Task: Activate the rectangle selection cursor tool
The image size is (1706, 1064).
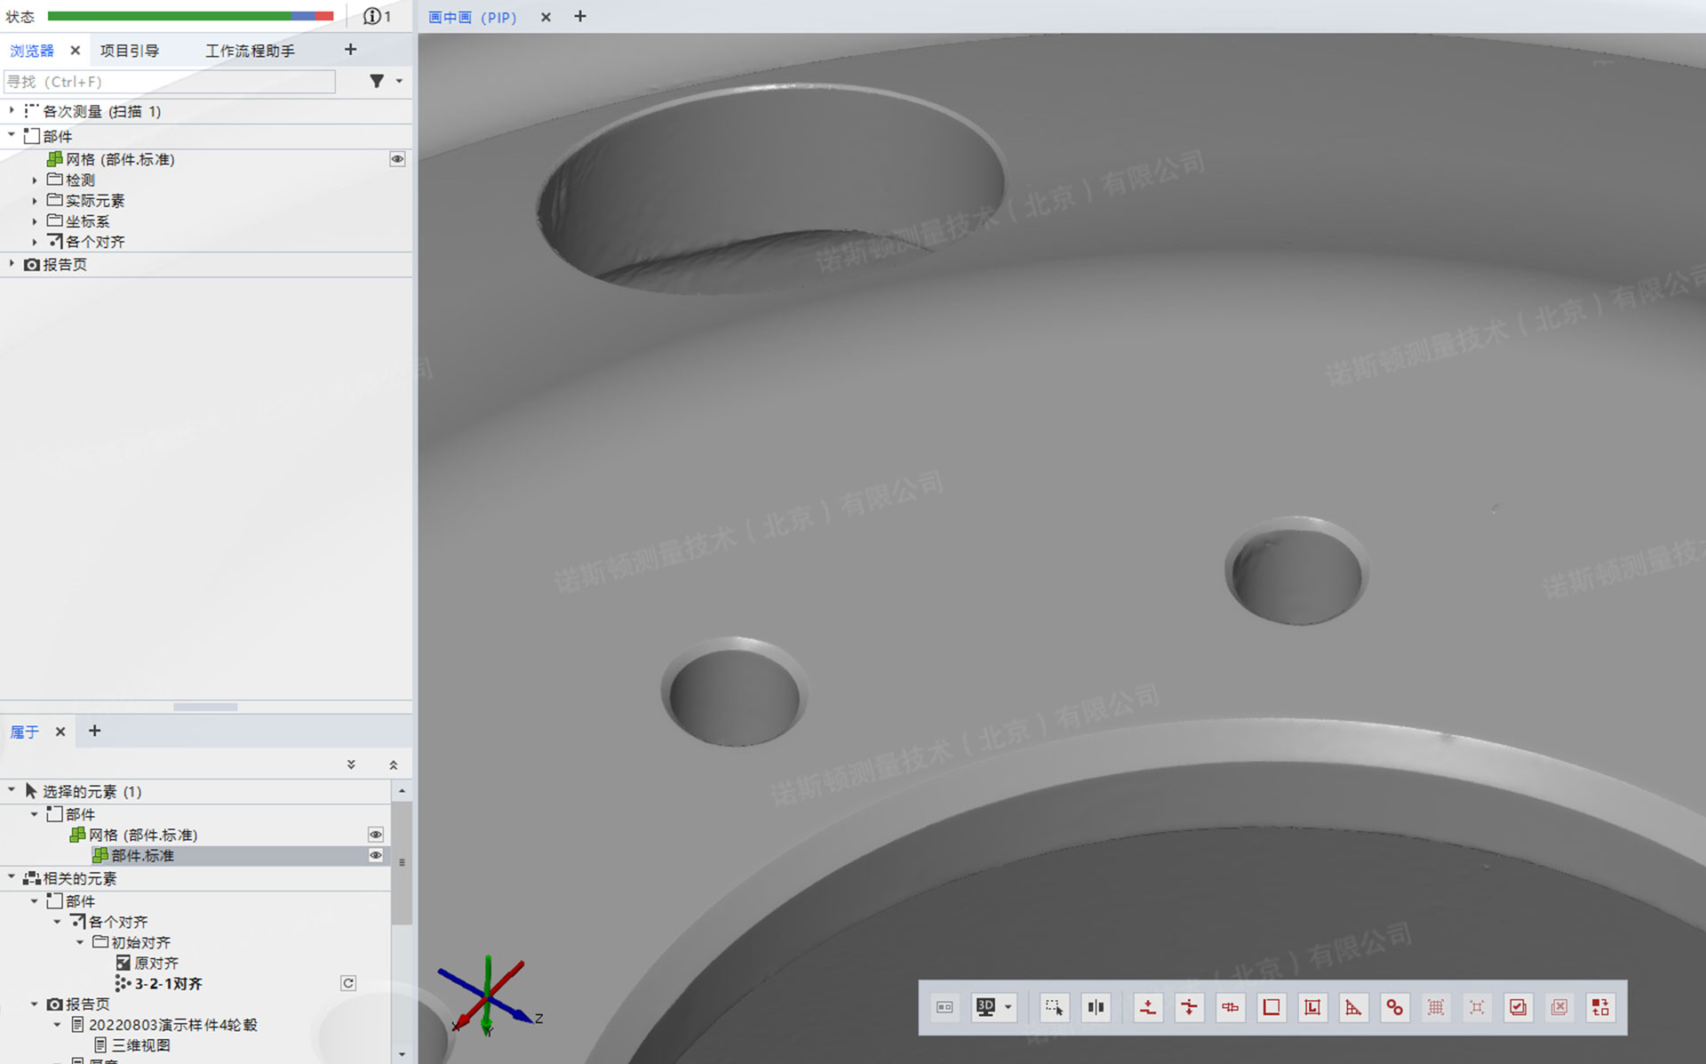Action: point(1054,1007)
